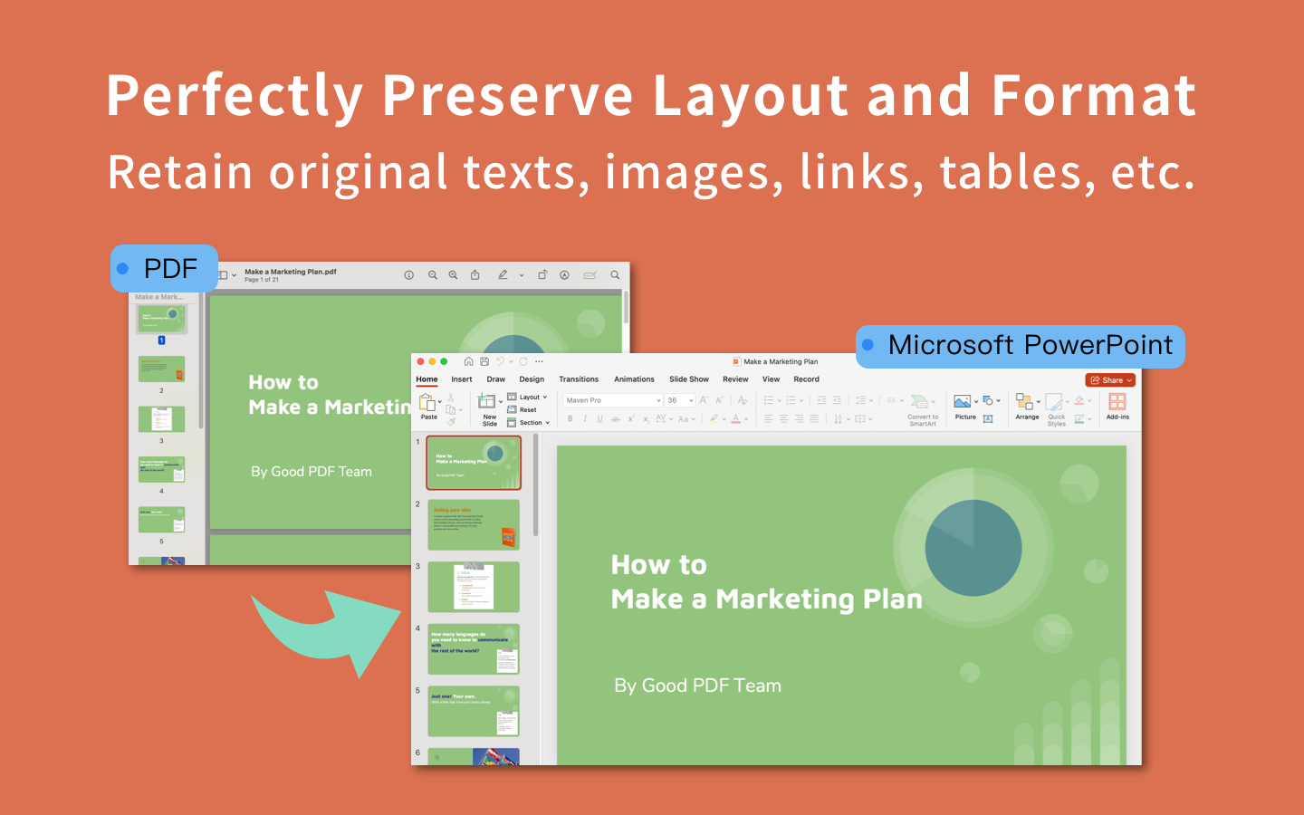Click the Subscript icon
Image resolution: width=1304 pixels, height=815 pixels.
[647, 419]
